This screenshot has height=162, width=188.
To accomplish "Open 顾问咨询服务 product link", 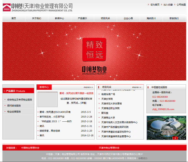I will (14, 105).
